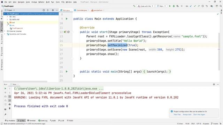Screen dimensions: 223x125
Task: Toggle scroll to end in Run console
Action: coord(10,100)
